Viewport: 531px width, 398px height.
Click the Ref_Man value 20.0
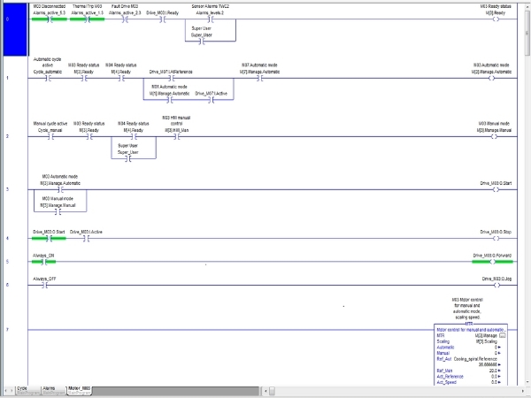[493, 371]
